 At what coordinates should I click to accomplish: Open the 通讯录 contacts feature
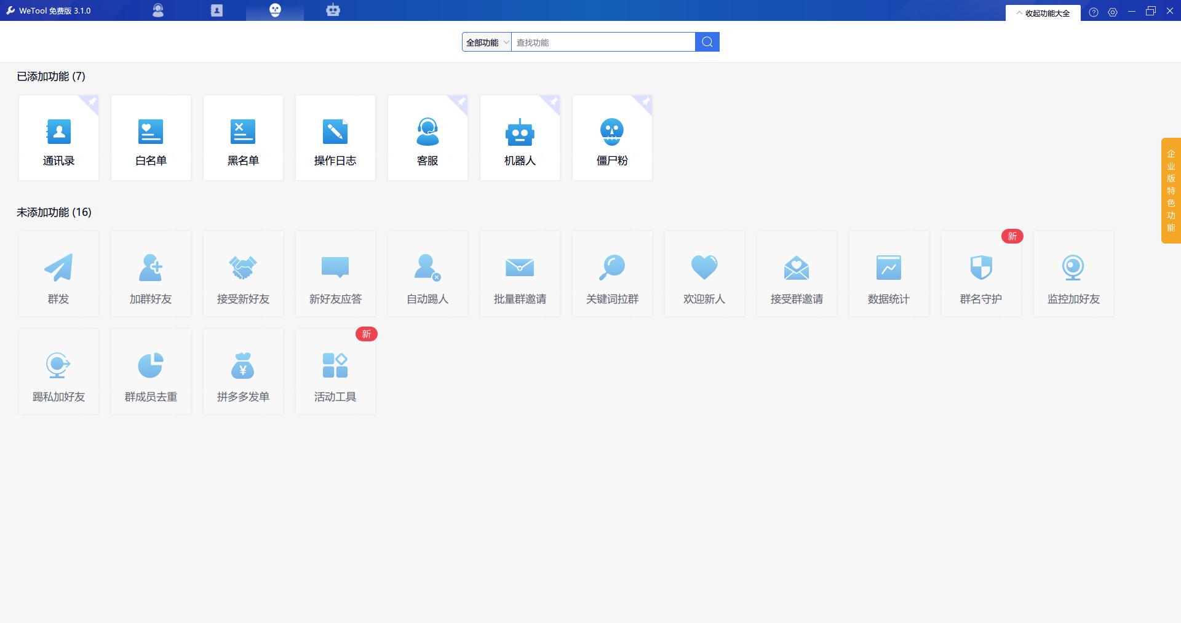pyautogui.click(x=58, y=138)
